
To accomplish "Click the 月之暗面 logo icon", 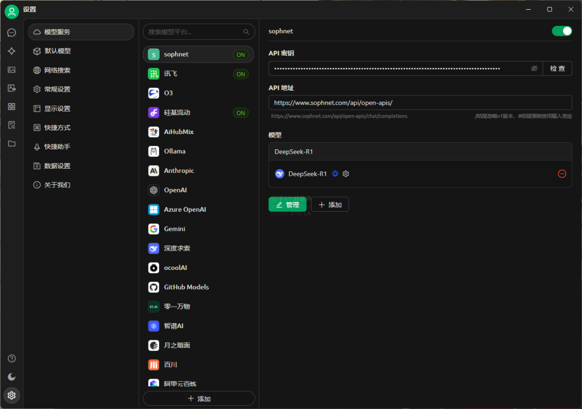I will coord(154,345).
